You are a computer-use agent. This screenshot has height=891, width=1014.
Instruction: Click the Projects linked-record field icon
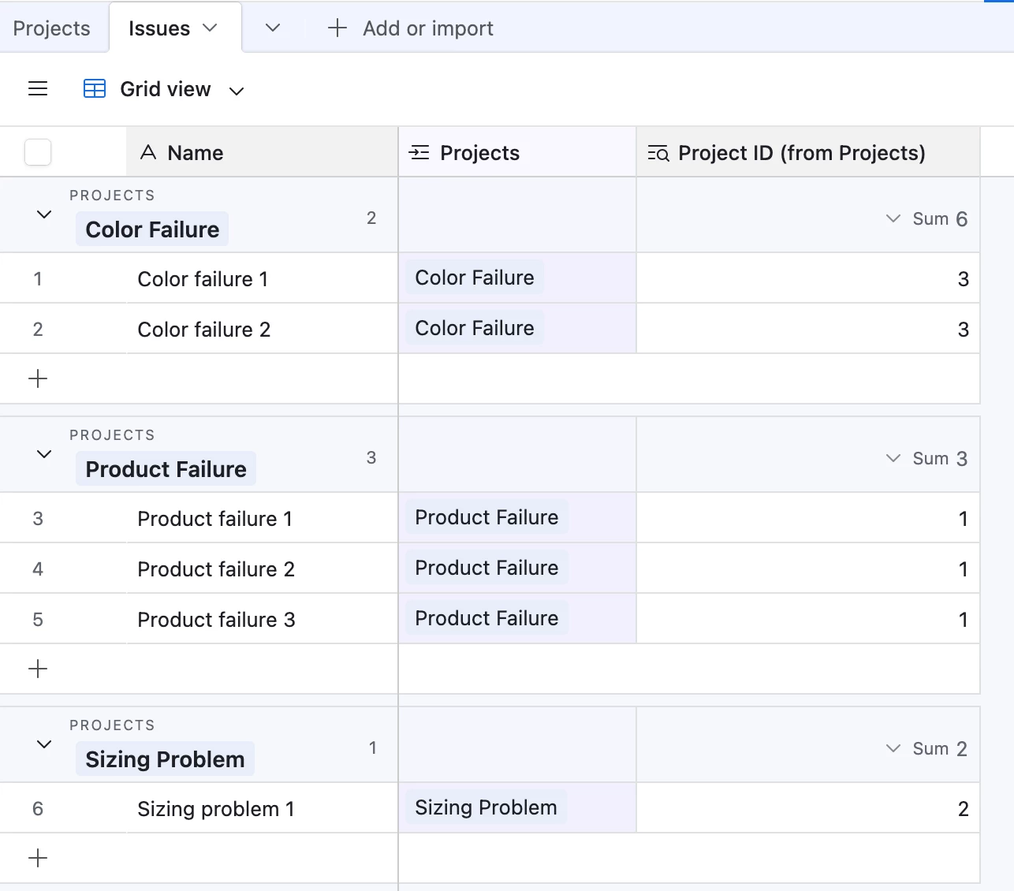coord(419,153)
